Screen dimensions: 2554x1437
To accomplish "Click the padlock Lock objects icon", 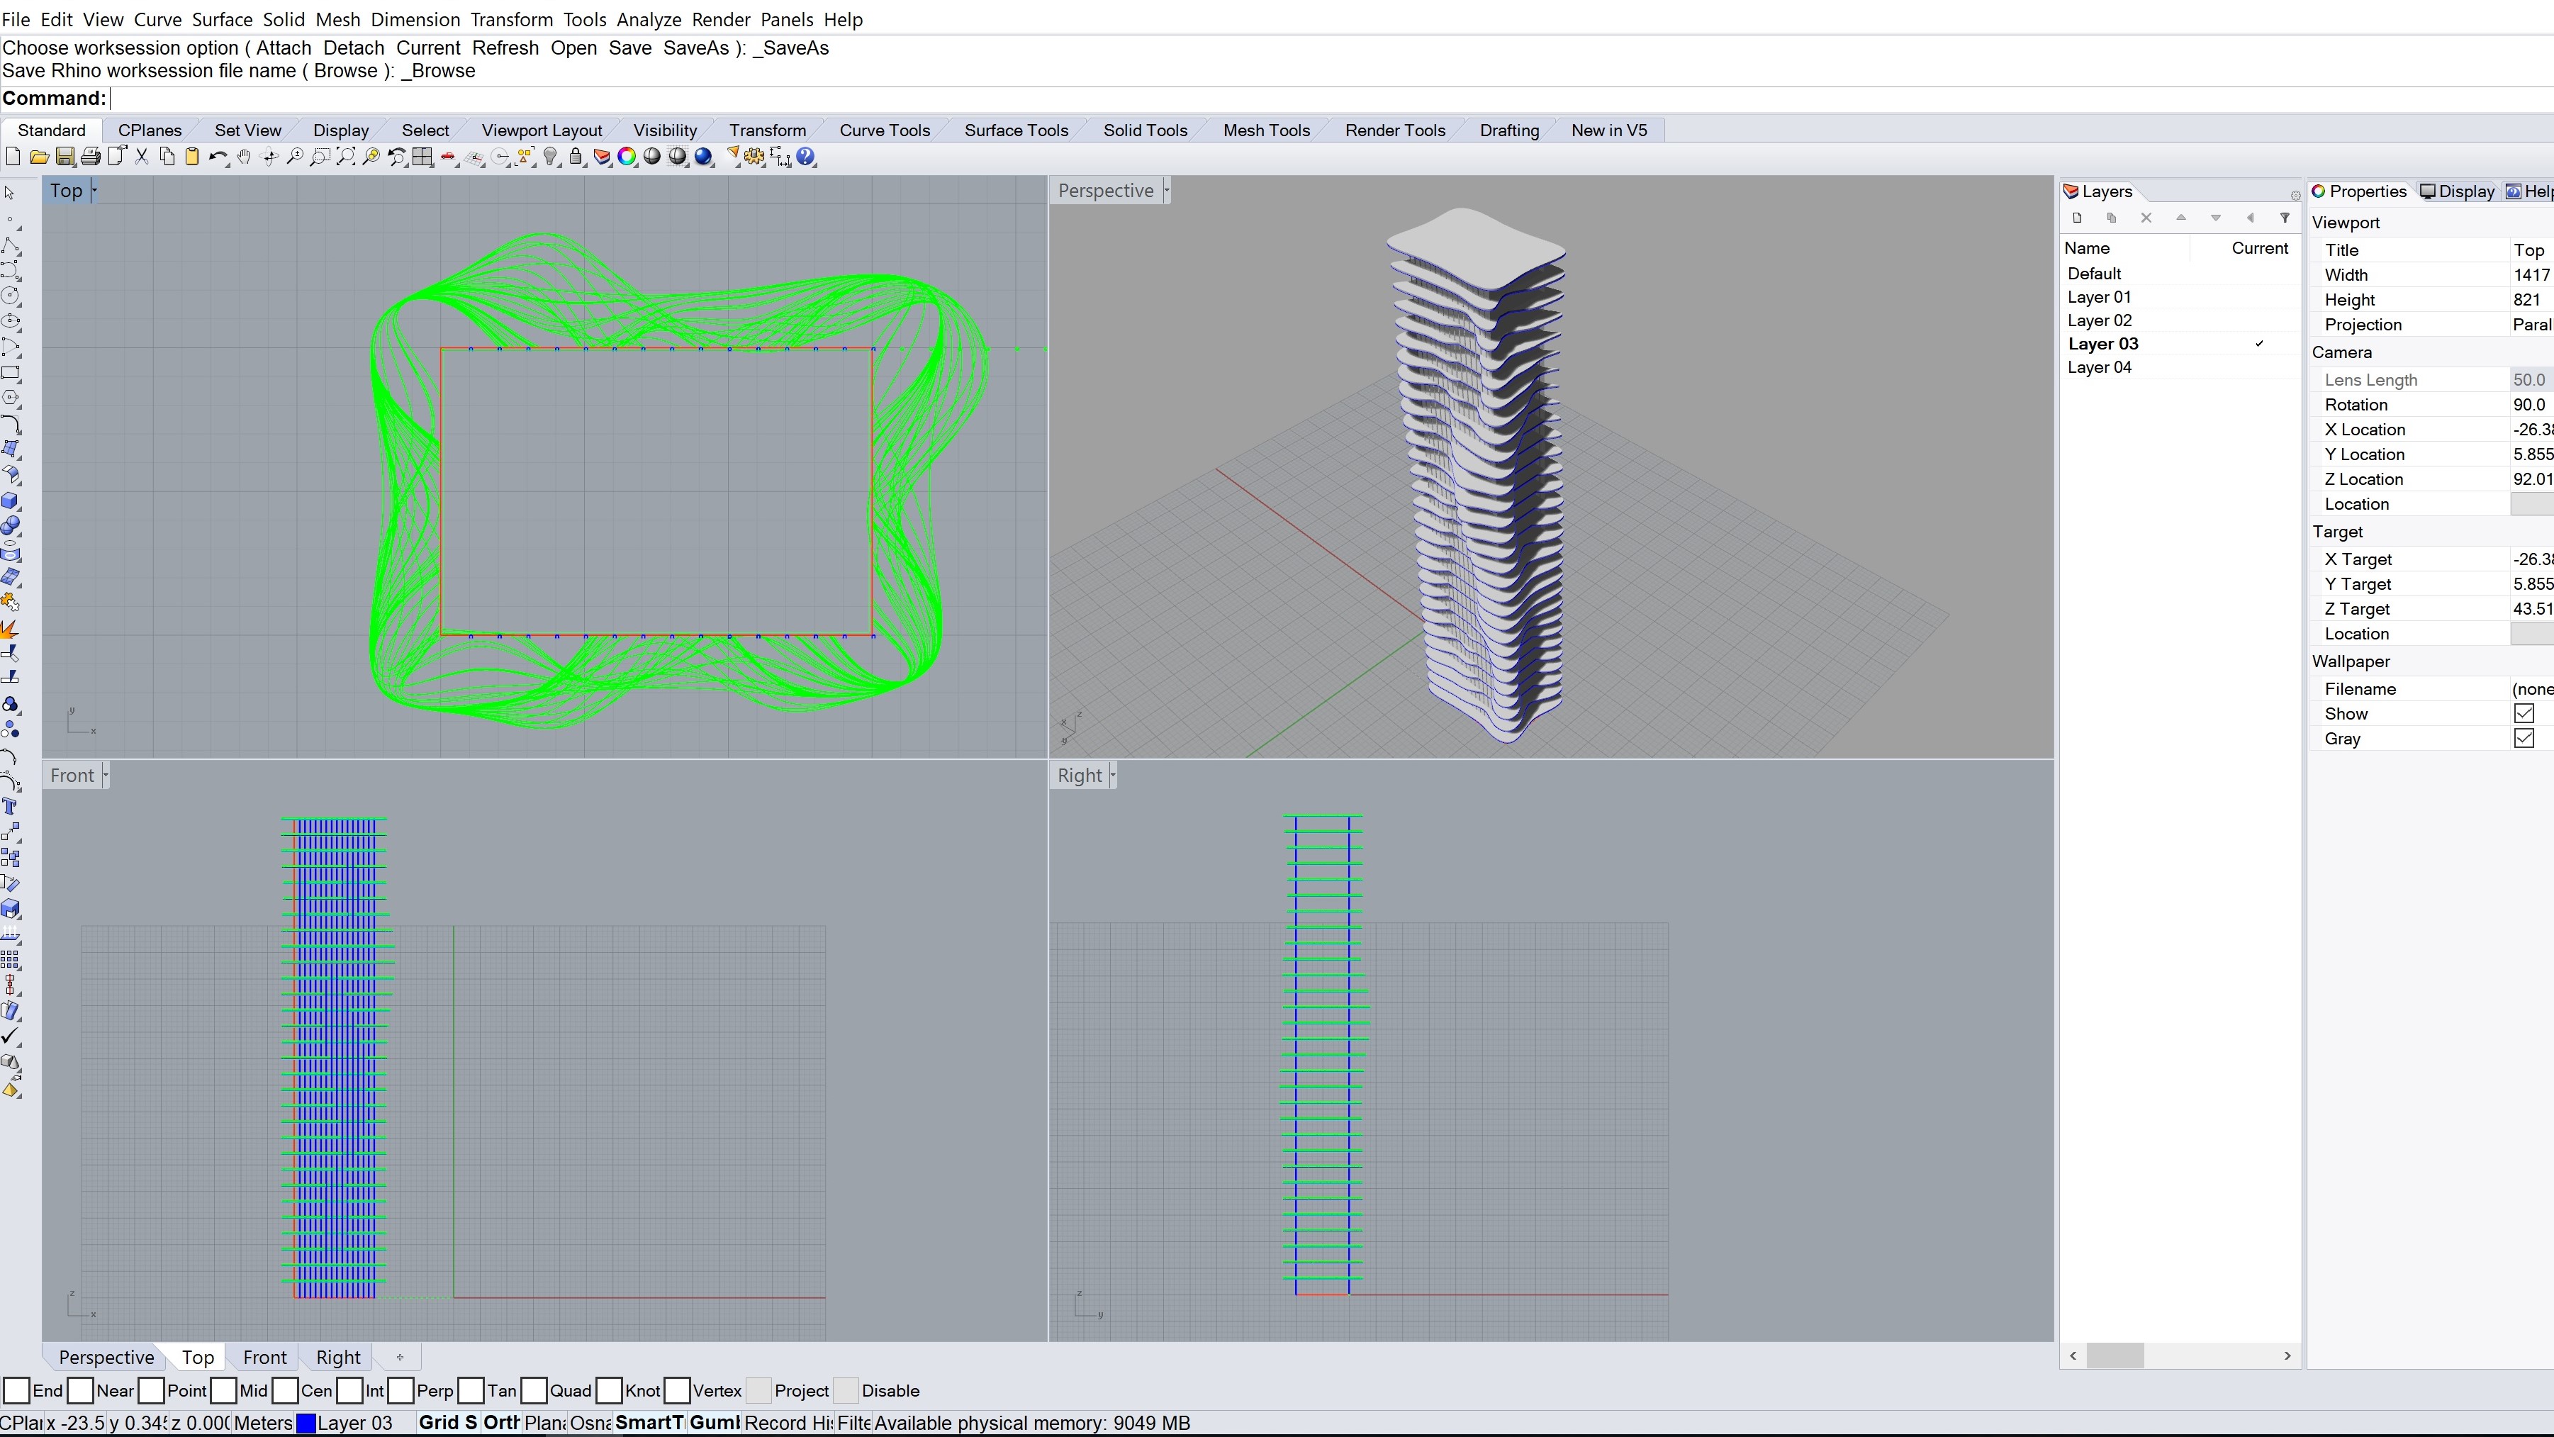I will click(x=576, y=157).
